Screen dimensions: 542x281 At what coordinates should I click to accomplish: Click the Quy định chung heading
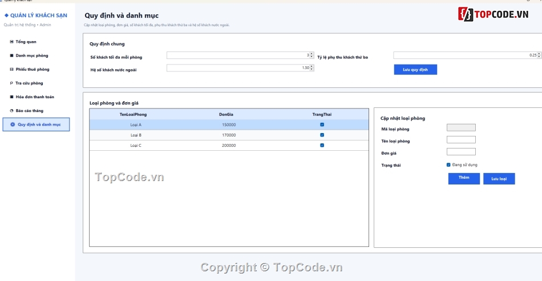[x=107, y=44]
